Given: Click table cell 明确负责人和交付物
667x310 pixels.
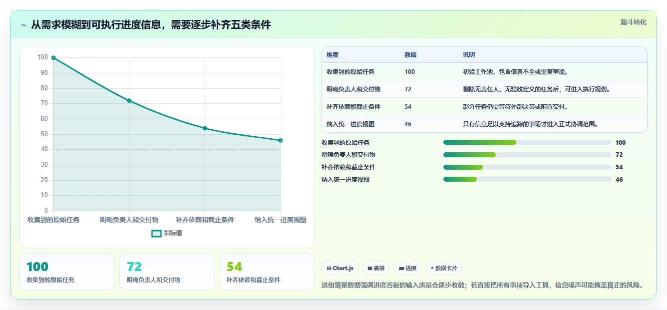Looking at the screenshot, I should coord(353,89).
